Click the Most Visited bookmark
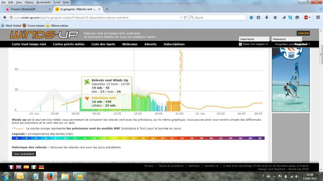The height and width of the screenshot is (181, 323). tap(11, 26)
